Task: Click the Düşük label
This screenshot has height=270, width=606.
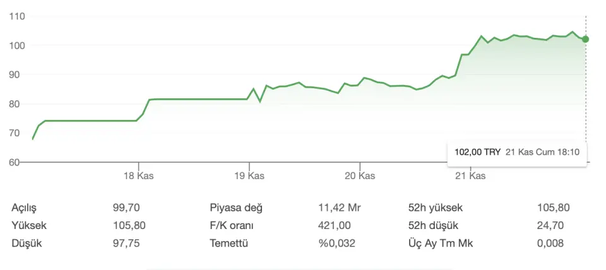Action: 25,244
